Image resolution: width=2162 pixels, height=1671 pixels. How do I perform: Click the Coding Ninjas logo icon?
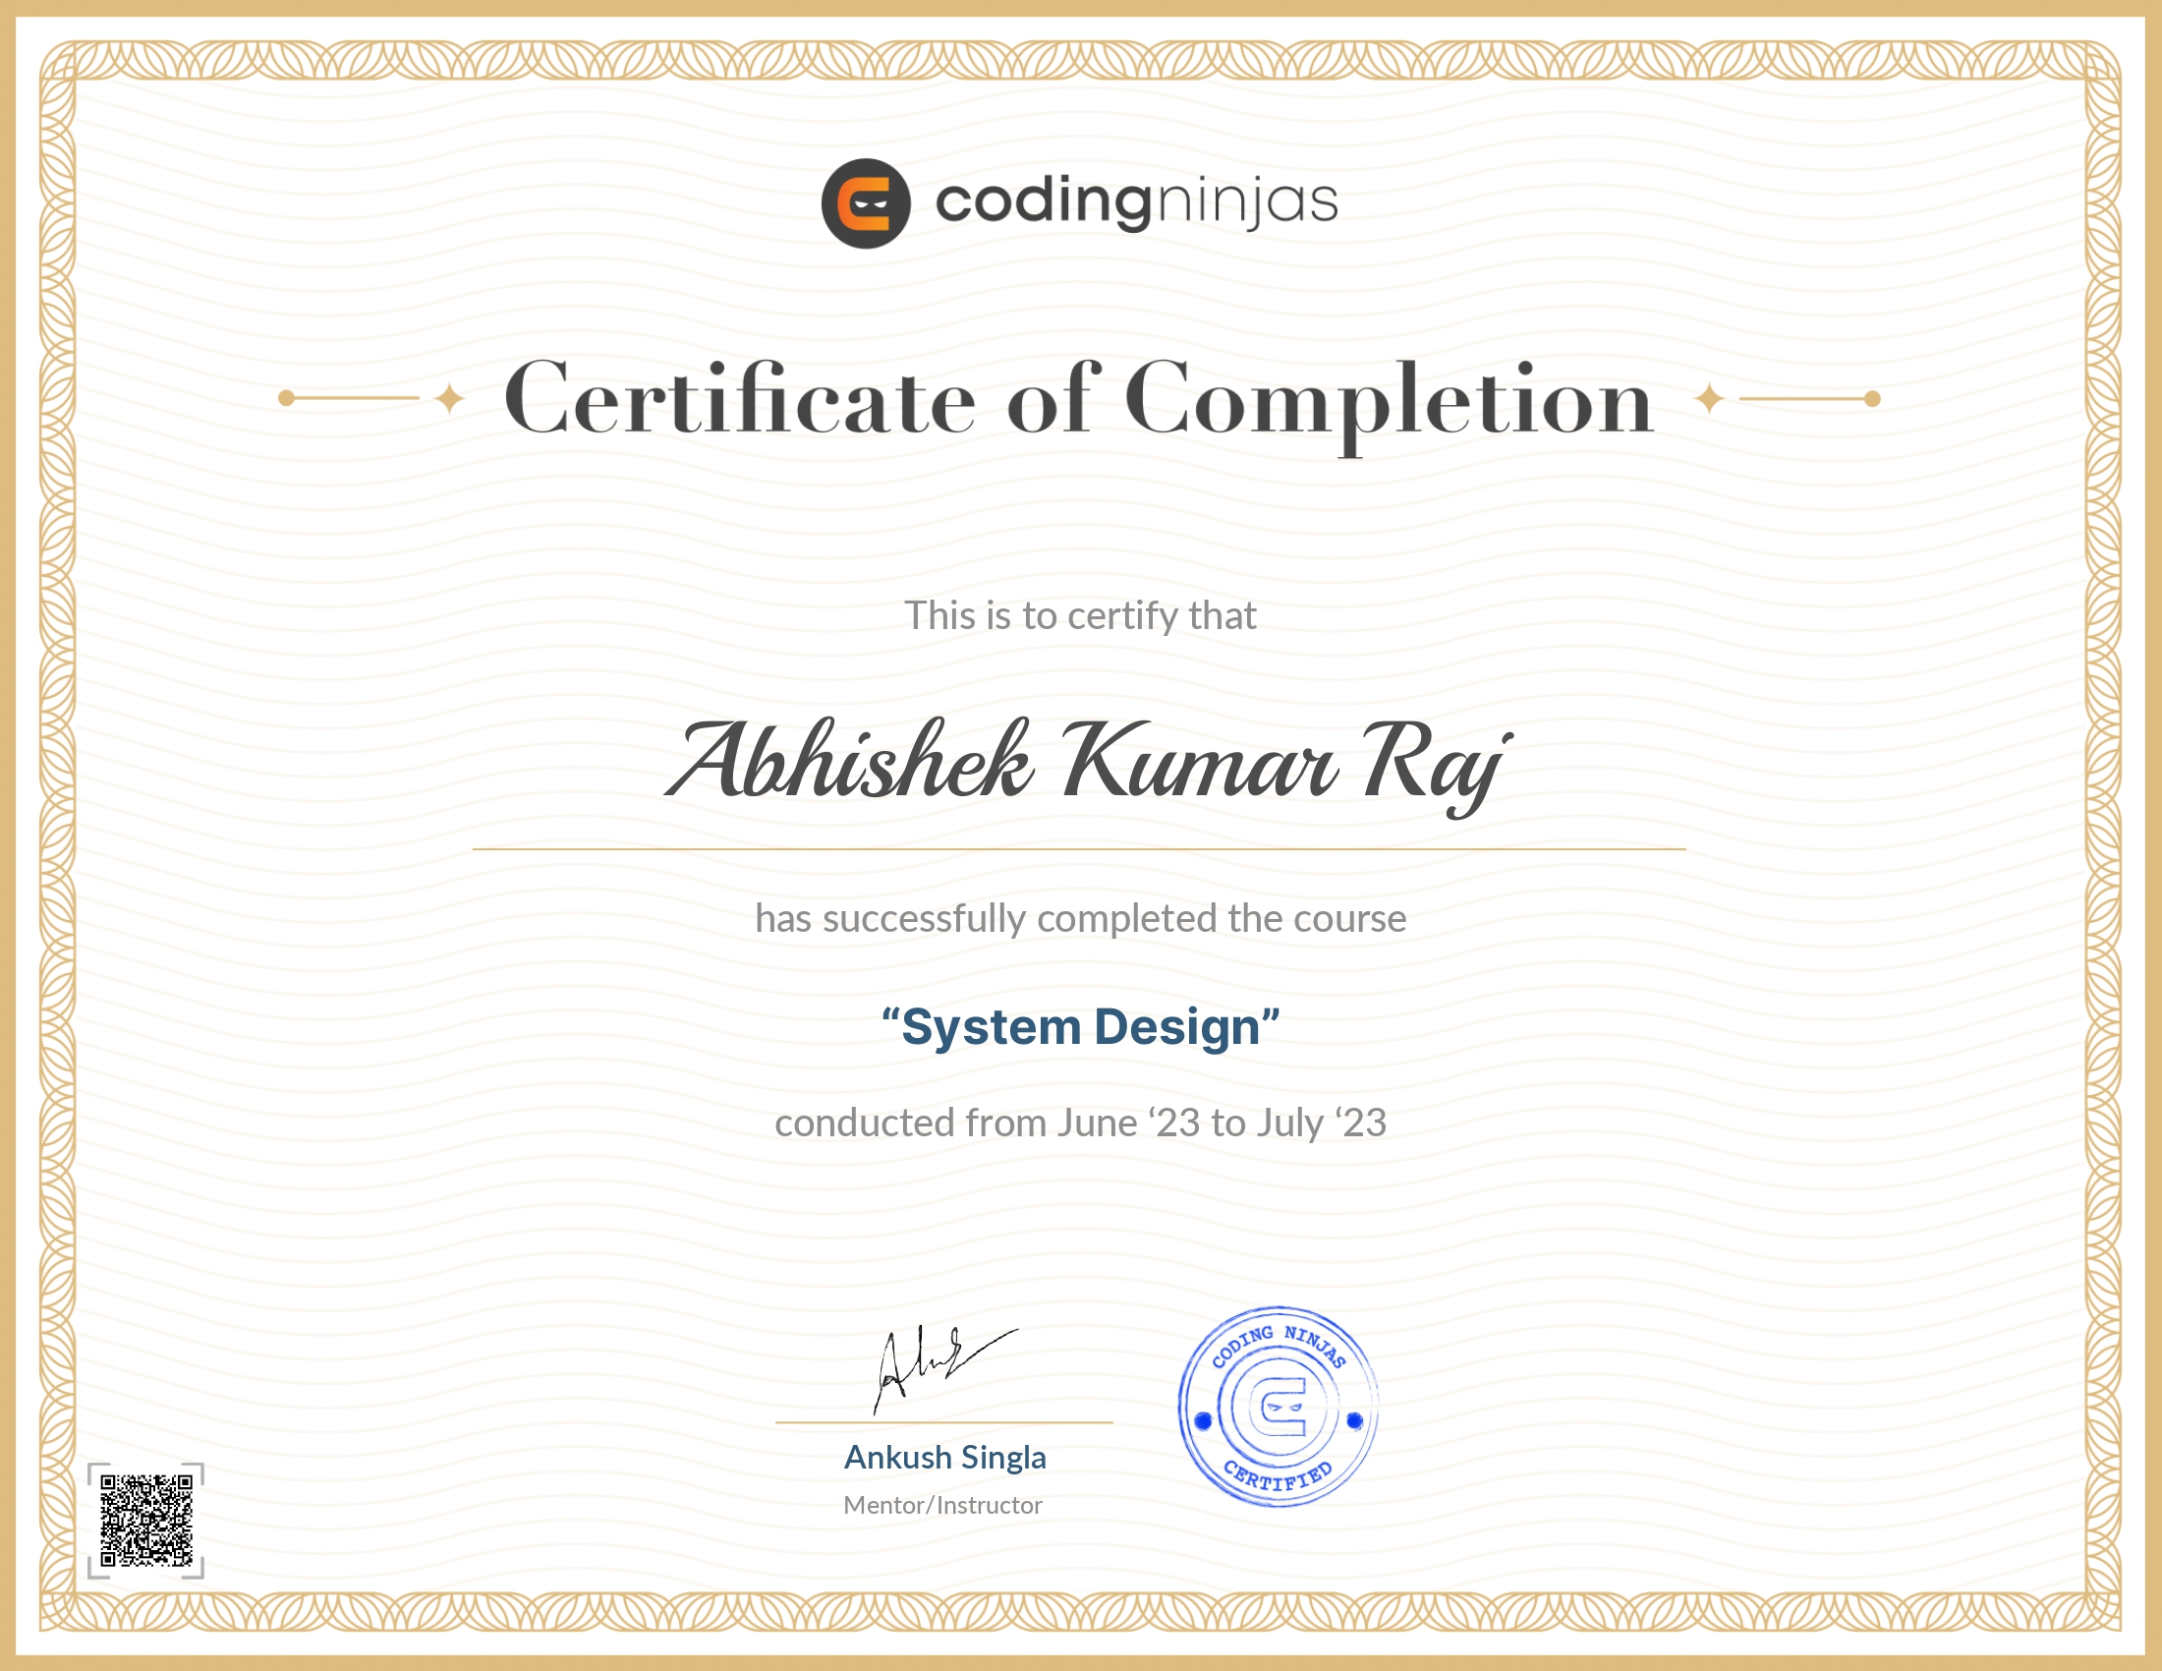(x=865, y=202)
